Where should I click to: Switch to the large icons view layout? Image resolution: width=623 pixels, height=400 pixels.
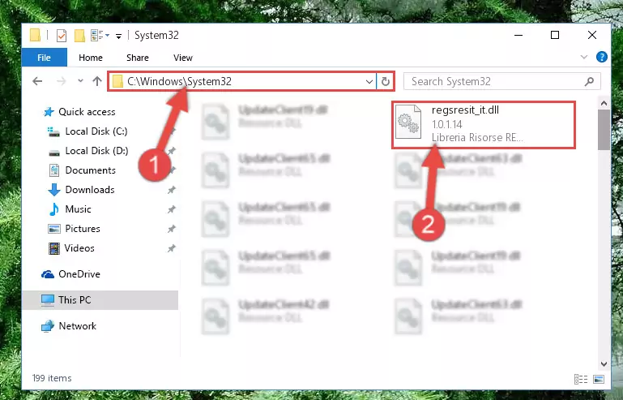(x=599, y=379)
